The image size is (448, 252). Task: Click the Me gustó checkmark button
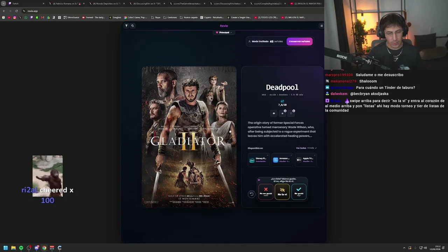(x=299, y=192)
